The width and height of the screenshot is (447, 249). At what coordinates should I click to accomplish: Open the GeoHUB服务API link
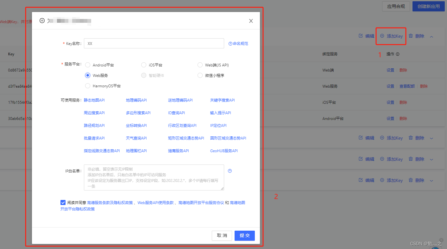click(x=224, y=151)
